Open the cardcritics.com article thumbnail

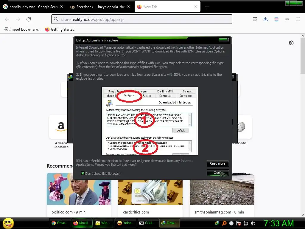[x=150, y=192]
